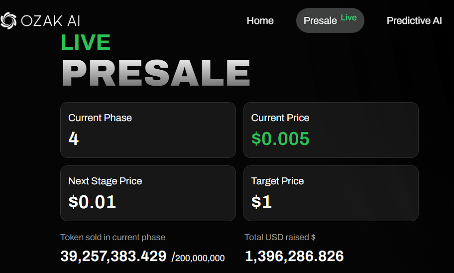The width and height of the screenshot is (454, 273).
Task: Click the 1,396,286.826 USD raised figure
Action: pos(294,256)
